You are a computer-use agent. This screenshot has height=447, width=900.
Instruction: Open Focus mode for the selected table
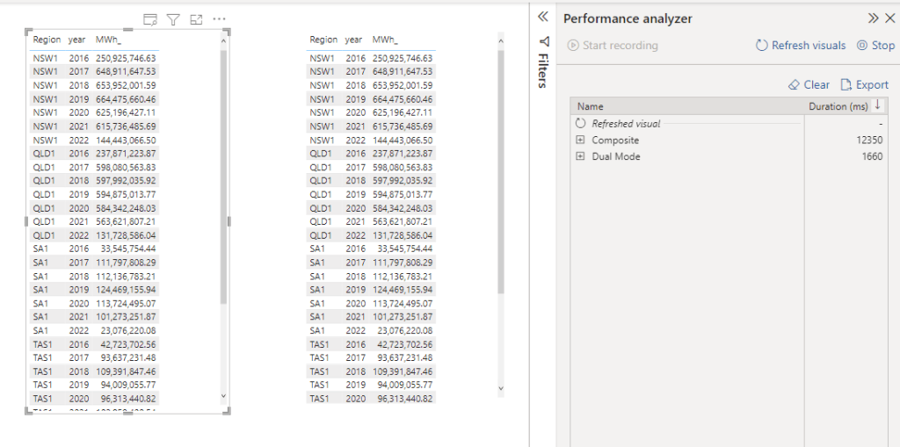[x=196, y=19]
